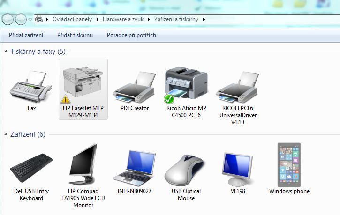Click the Zařízení (6) heading
The image size is (340, 215).
coord(28,134)
